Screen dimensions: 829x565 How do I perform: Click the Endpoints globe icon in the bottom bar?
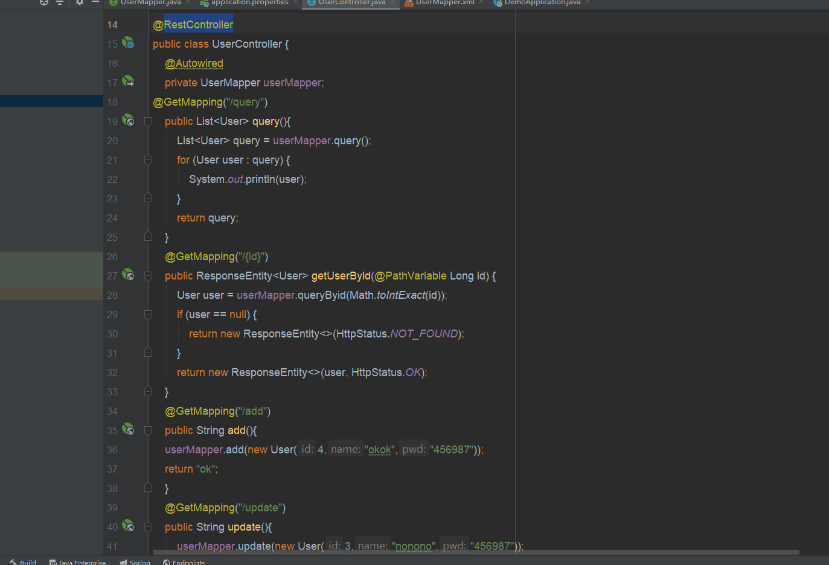pyautogui.click(x=166, y=562)
